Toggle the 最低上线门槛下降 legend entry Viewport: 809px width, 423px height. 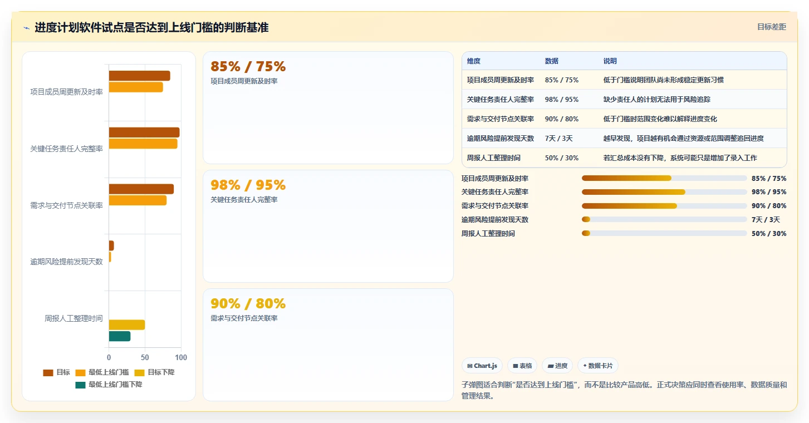109,385
